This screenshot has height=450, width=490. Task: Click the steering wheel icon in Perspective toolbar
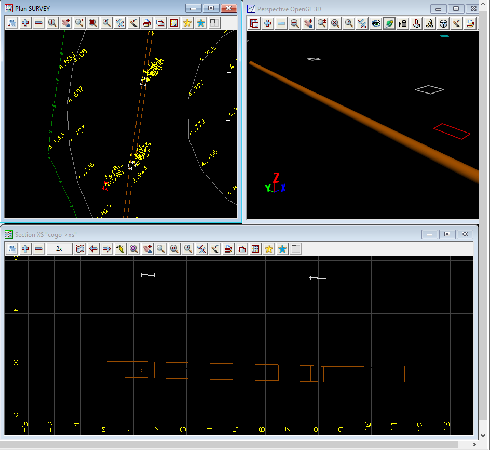(x=443, y=23)
